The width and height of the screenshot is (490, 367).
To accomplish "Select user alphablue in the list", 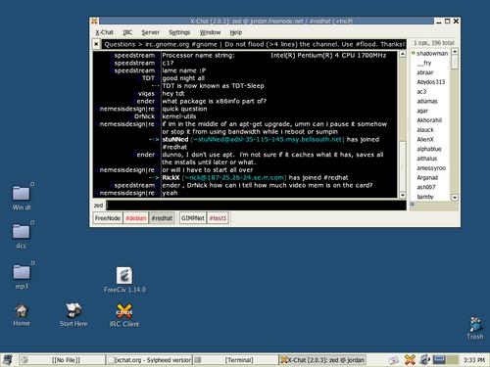I will tap(428, 149).
